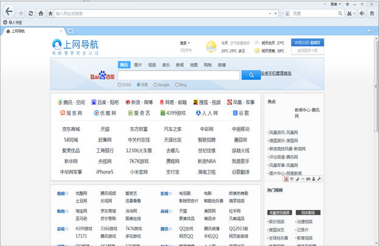This screenshot has height=246, width=379.
Task: Toggle the speaker mute icon
Action: point(362,13)
